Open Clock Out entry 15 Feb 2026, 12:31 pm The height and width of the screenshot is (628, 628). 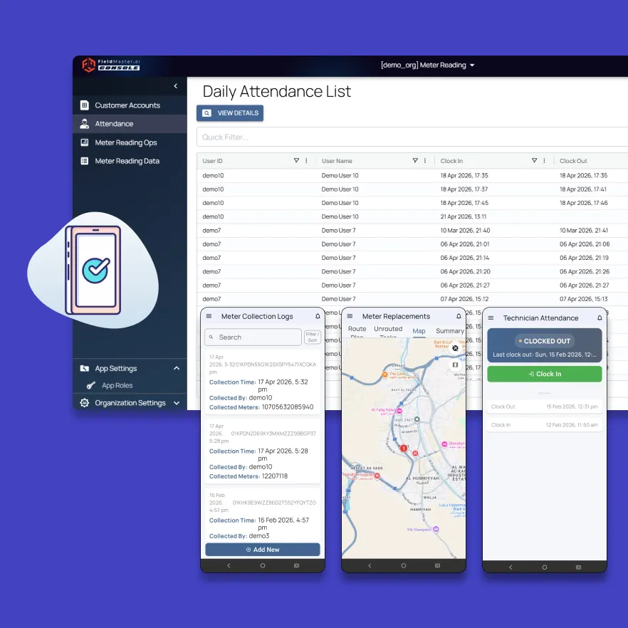point(545,407)
